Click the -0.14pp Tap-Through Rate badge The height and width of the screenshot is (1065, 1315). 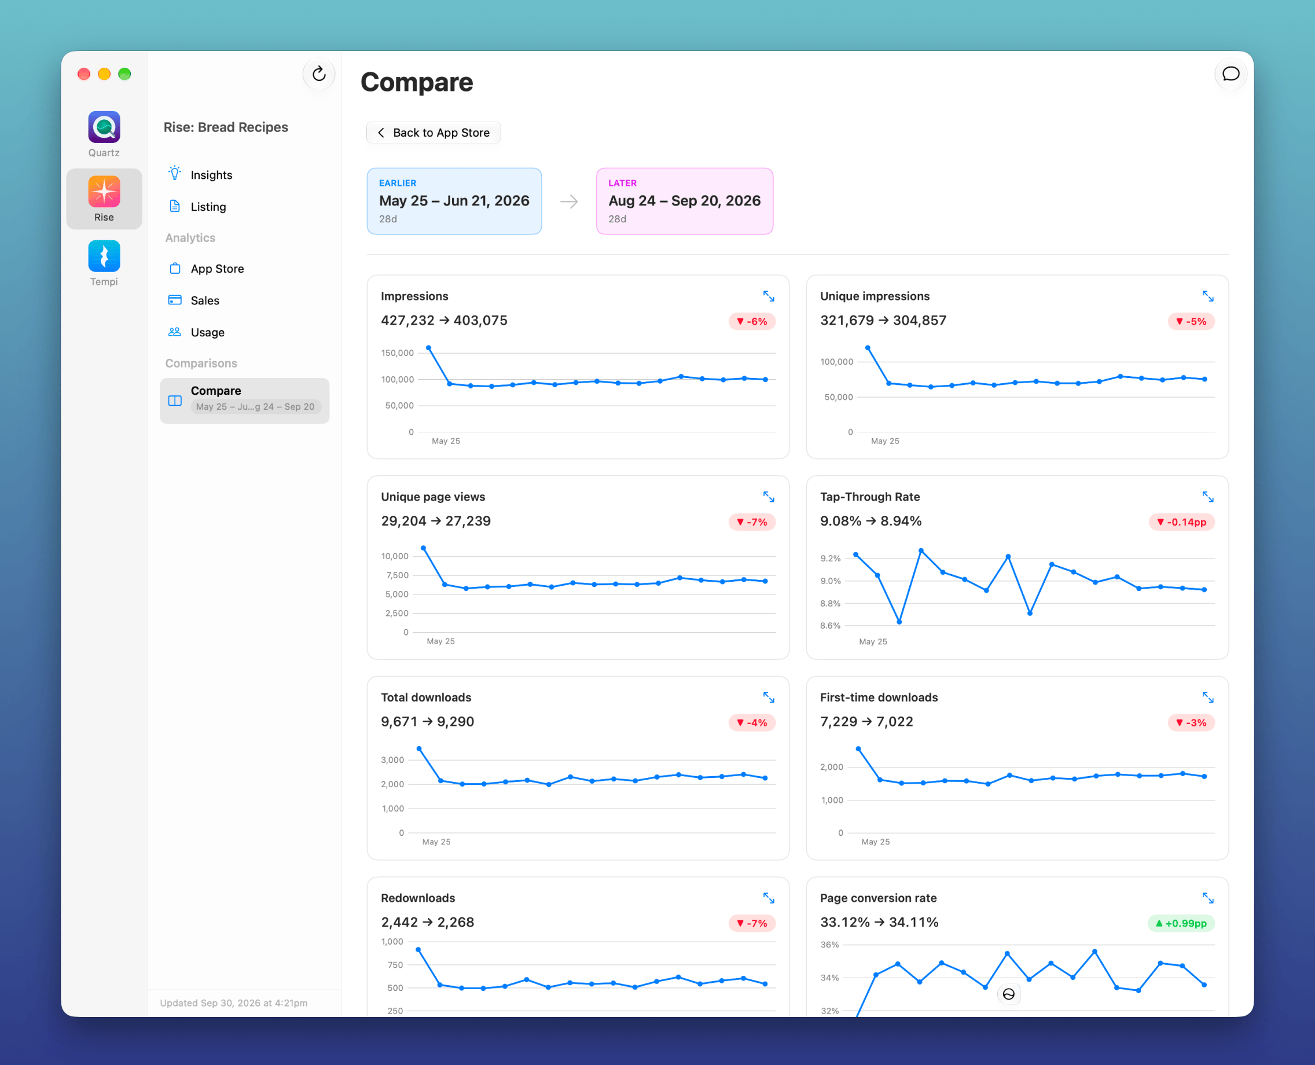[1181, 522]
